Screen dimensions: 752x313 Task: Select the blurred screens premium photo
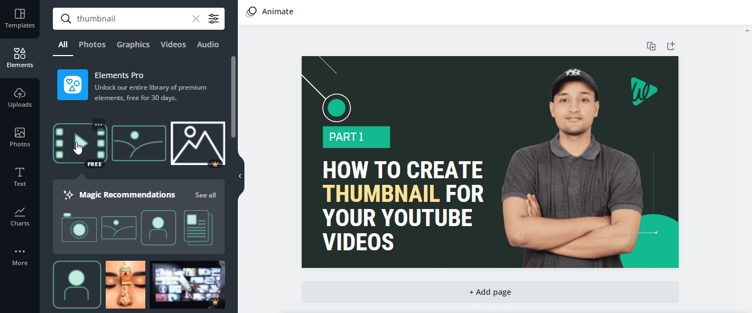[187, 284]
